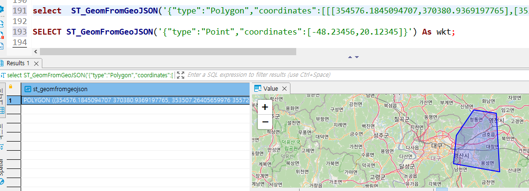
Task: Click the st_geomfromgeojson column type icon
Action: (x=28, y=89)
